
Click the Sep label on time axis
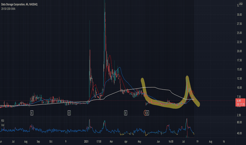coord(38,142)
